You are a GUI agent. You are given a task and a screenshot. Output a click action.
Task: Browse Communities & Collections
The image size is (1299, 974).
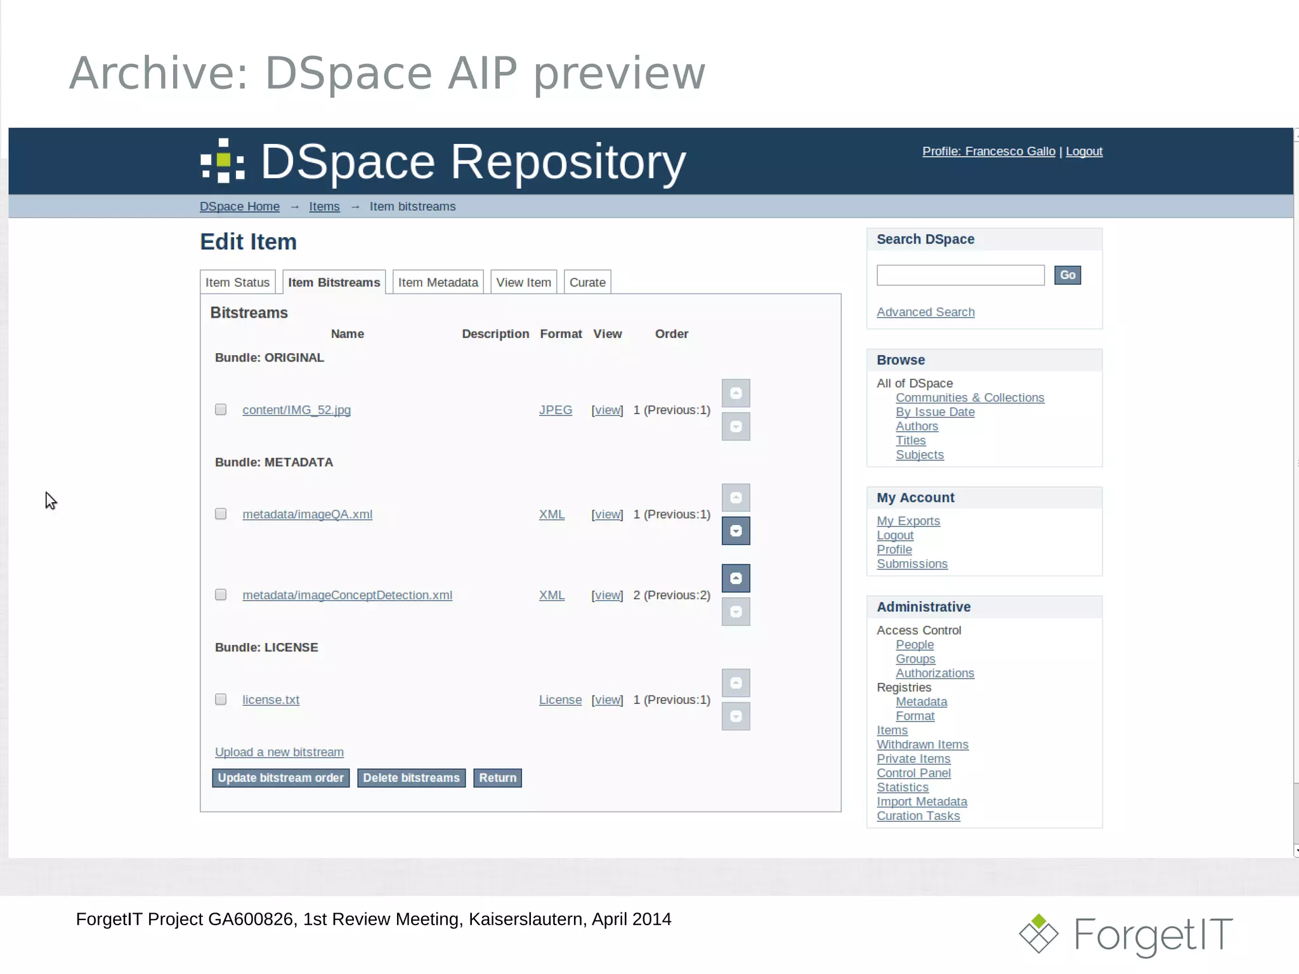point(970,398)
